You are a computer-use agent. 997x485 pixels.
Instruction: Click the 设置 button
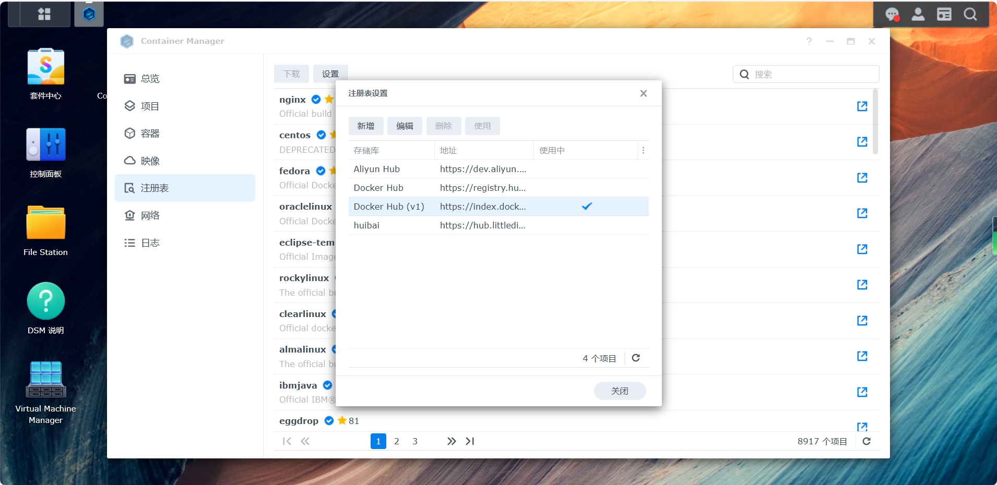[330, 74]
